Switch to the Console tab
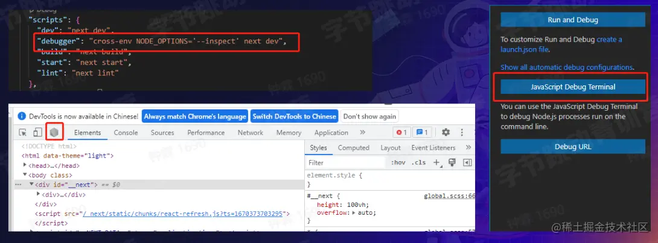This screenshot has width=658, height=243. [x=126, y=132]
